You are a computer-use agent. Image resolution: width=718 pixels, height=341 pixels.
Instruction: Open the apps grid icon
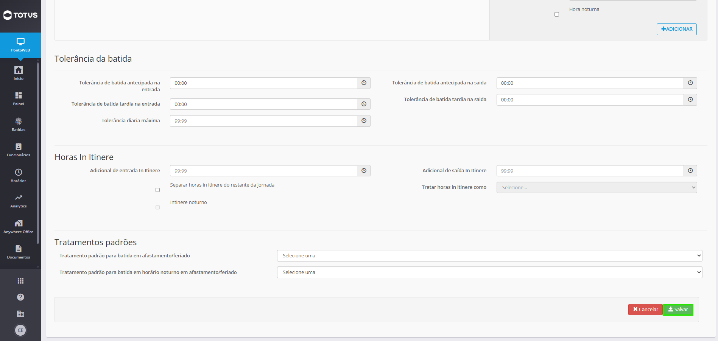coord(20,281)
